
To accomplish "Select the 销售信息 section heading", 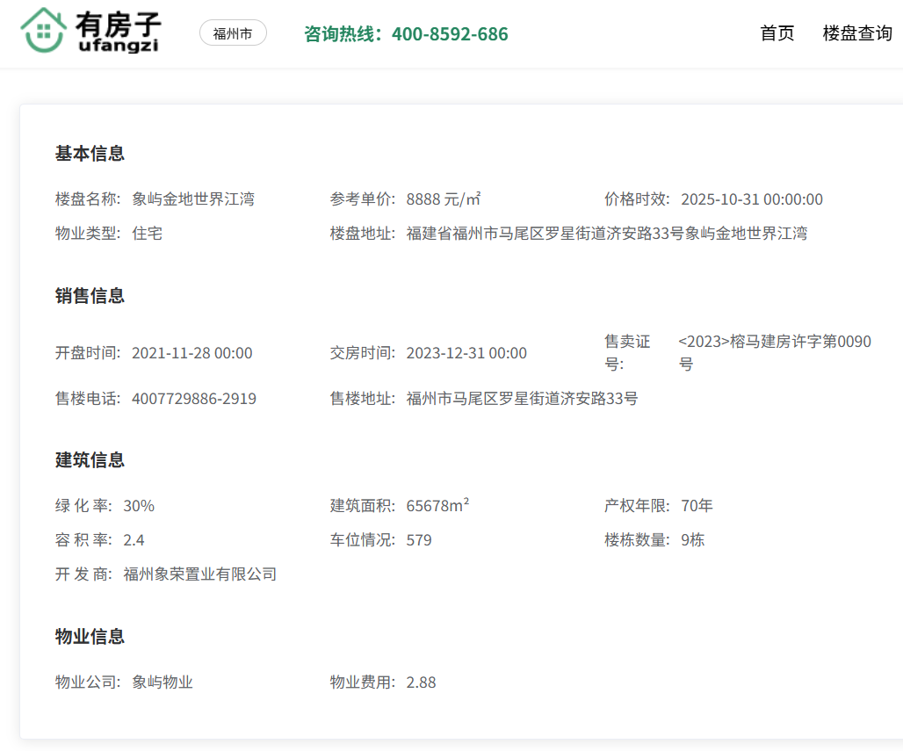I will pyautogui.click(x=90, y=296).
